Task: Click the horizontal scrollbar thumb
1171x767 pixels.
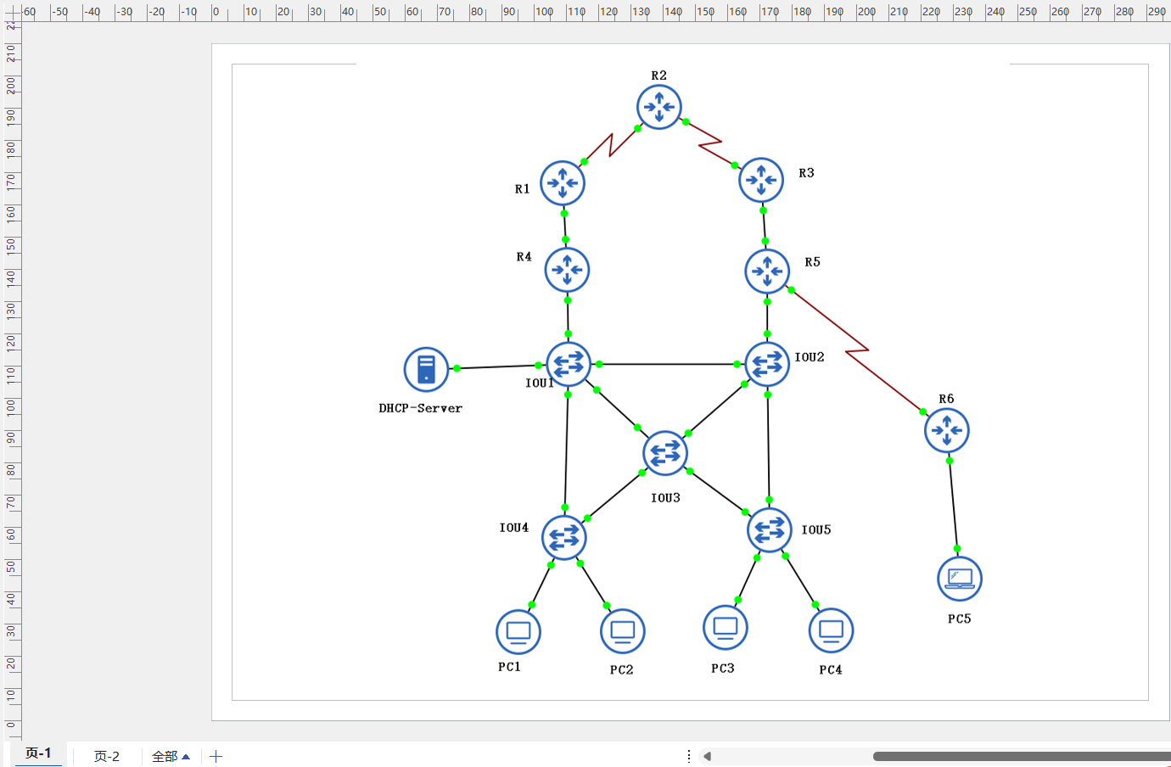Action: click(1022, 756)
